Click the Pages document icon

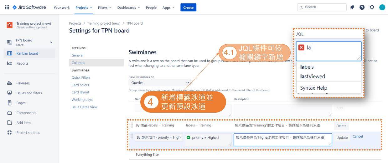[x=10, y=103]
